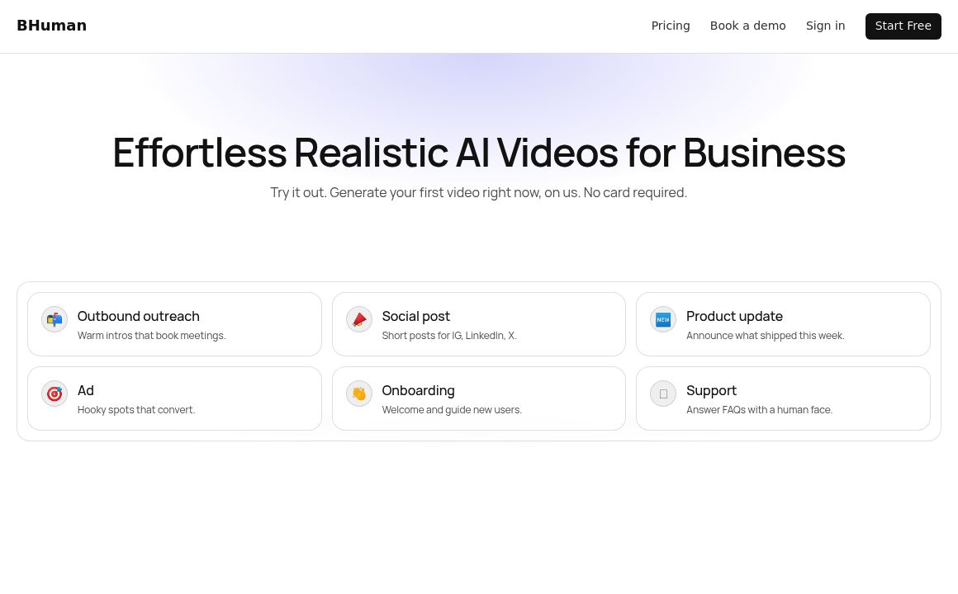Viewport: 958px width, 594px height.
Task: Select the Support card title
Action: pos(711,390)
